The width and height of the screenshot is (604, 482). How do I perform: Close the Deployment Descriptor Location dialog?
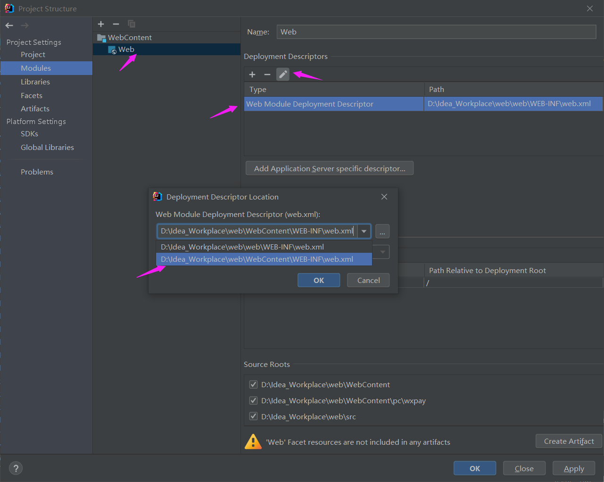point(384,197)
